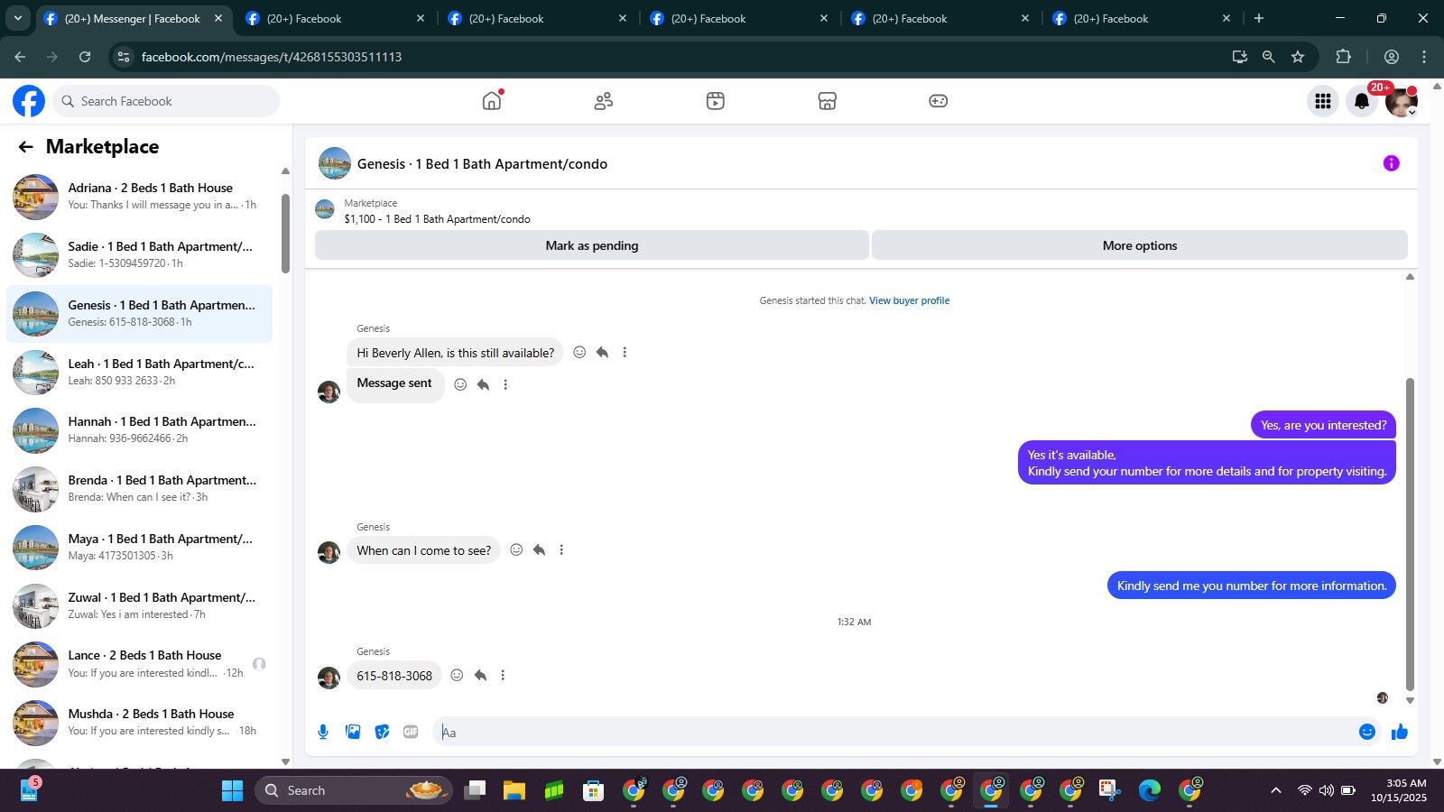1444x812 pixels.
Task: Click Mark as pending button
Action: click(592, 245)
